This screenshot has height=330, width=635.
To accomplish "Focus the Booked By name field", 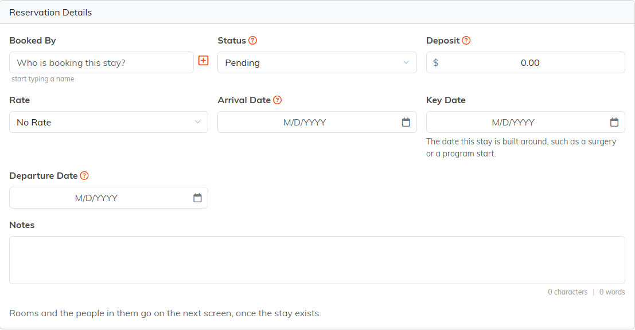I will [101, 62].
